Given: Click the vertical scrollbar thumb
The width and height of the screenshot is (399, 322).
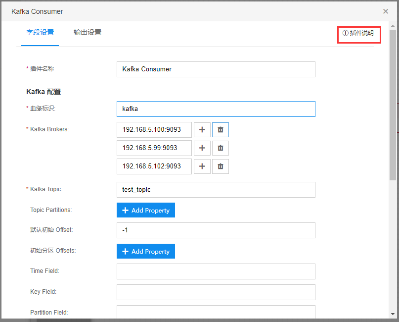Looking at the screenshot, I should (x=393, y=105).
